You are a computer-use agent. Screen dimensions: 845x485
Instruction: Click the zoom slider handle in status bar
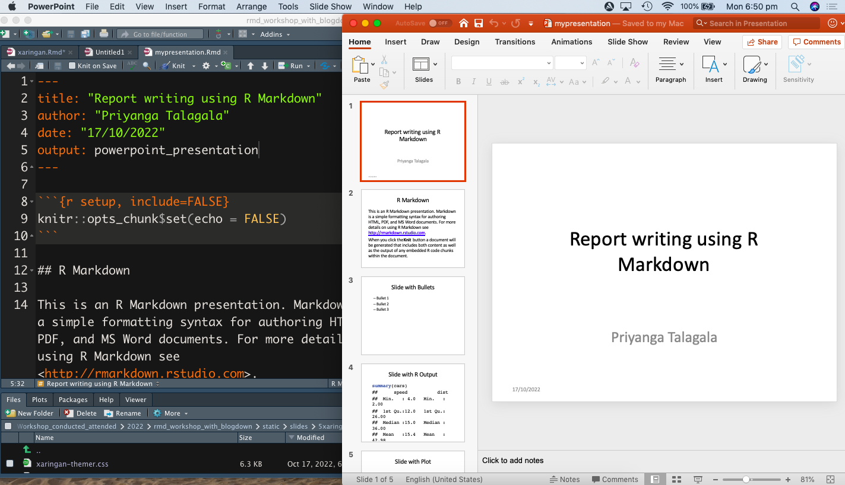coord(746,479)
